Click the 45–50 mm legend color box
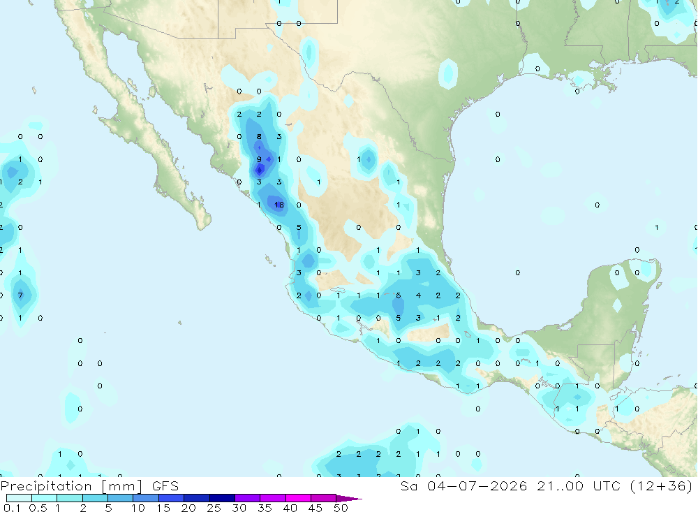This screenshot has width=698, height=512. point(324,498)
